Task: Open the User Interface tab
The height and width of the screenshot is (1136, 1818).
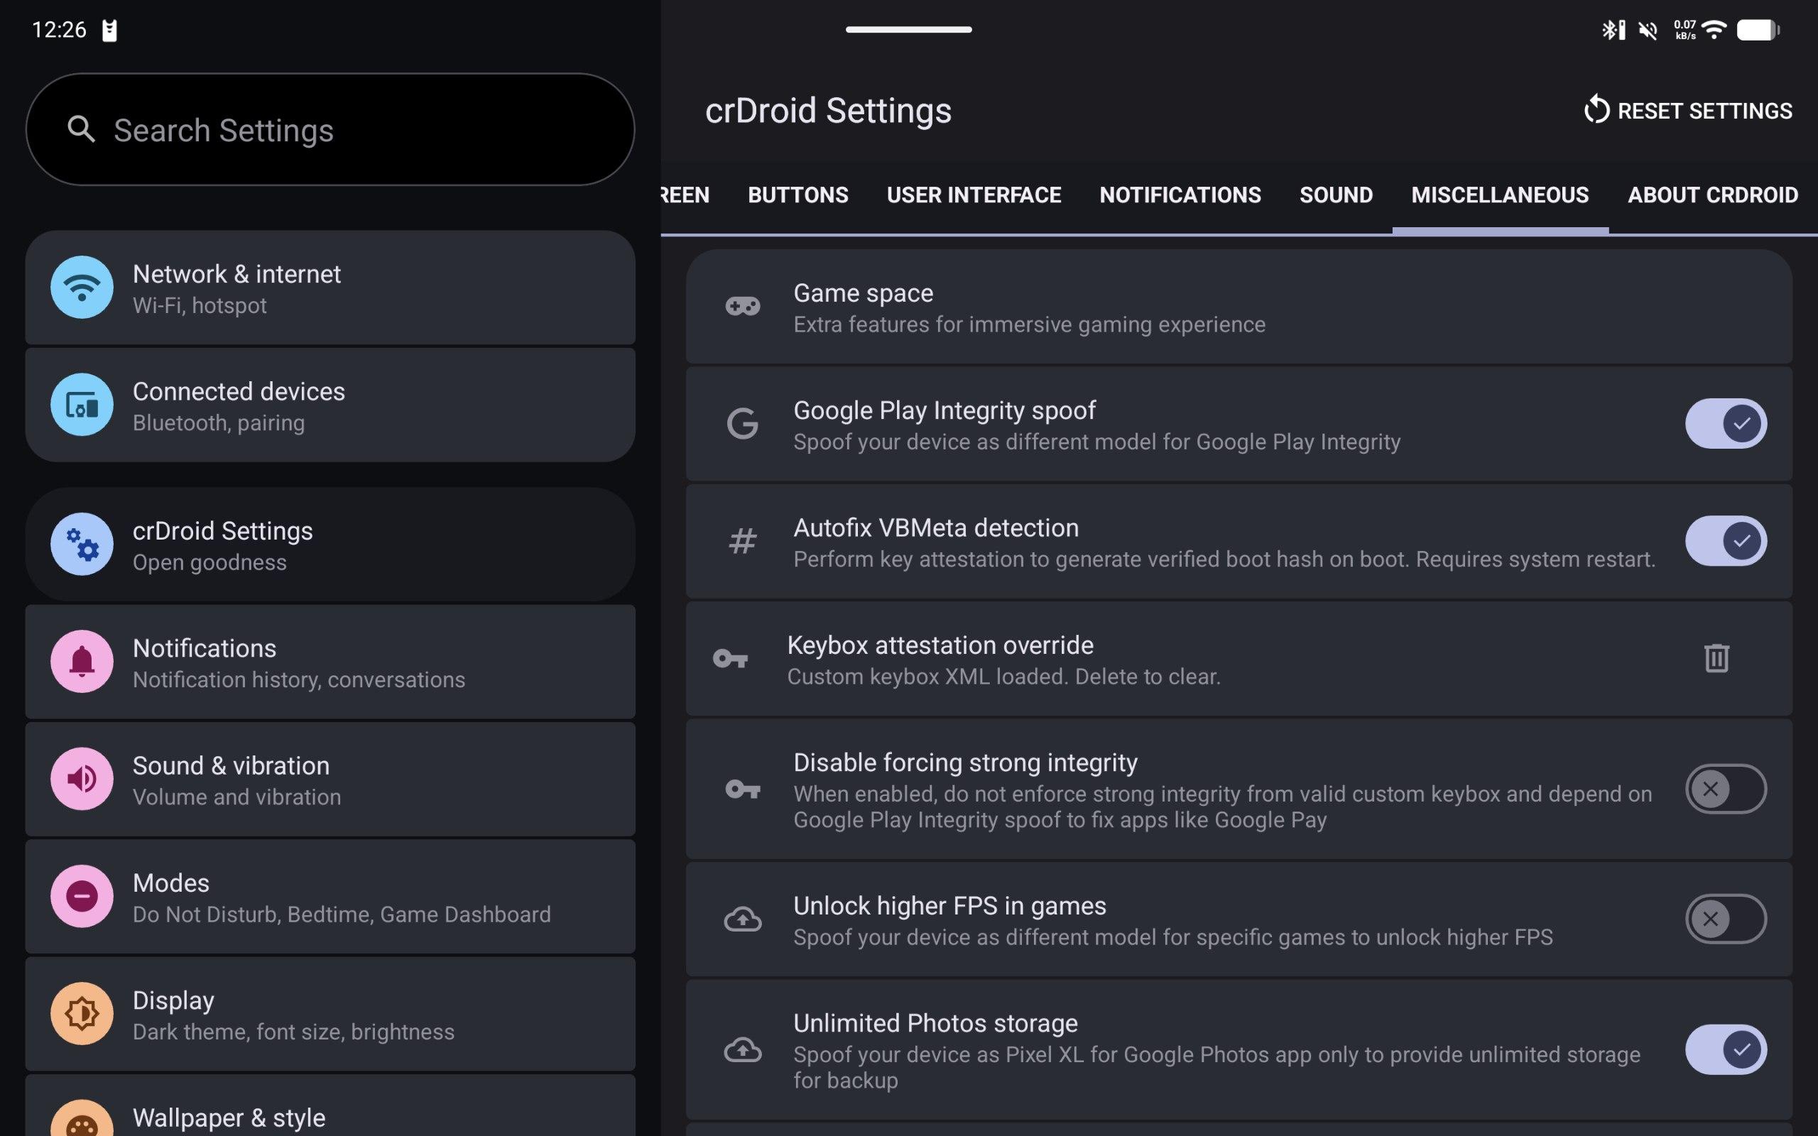Action: coord(974,195)
